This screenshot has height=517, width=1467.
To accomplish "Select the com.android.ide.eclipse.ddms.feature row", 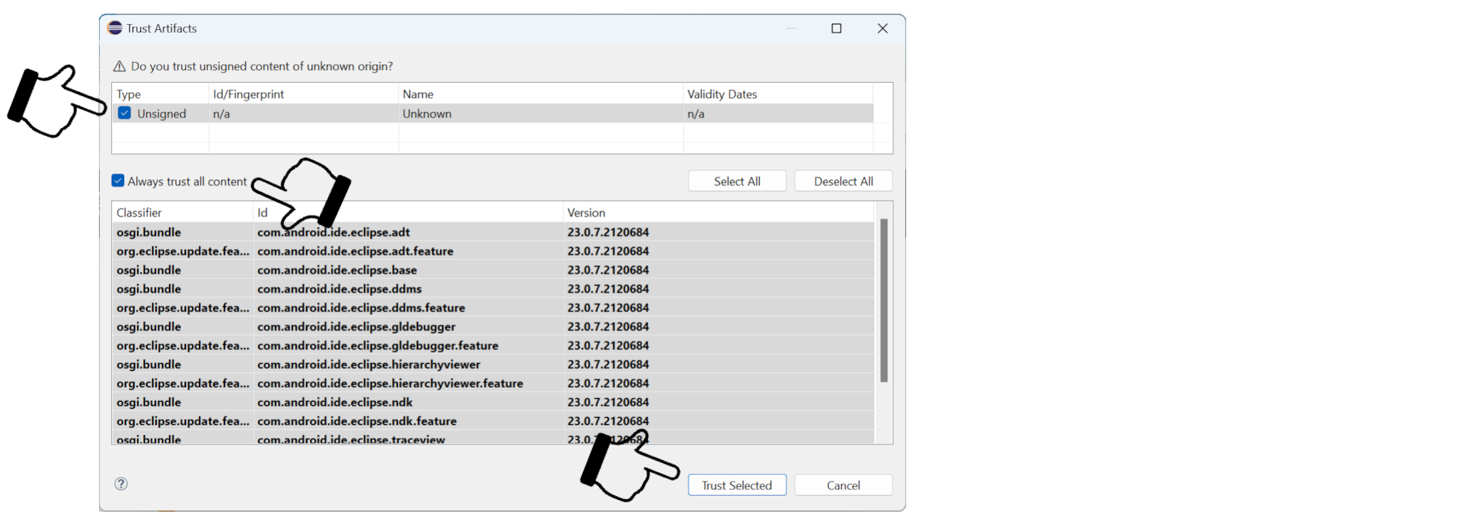I will click(493, 308).
